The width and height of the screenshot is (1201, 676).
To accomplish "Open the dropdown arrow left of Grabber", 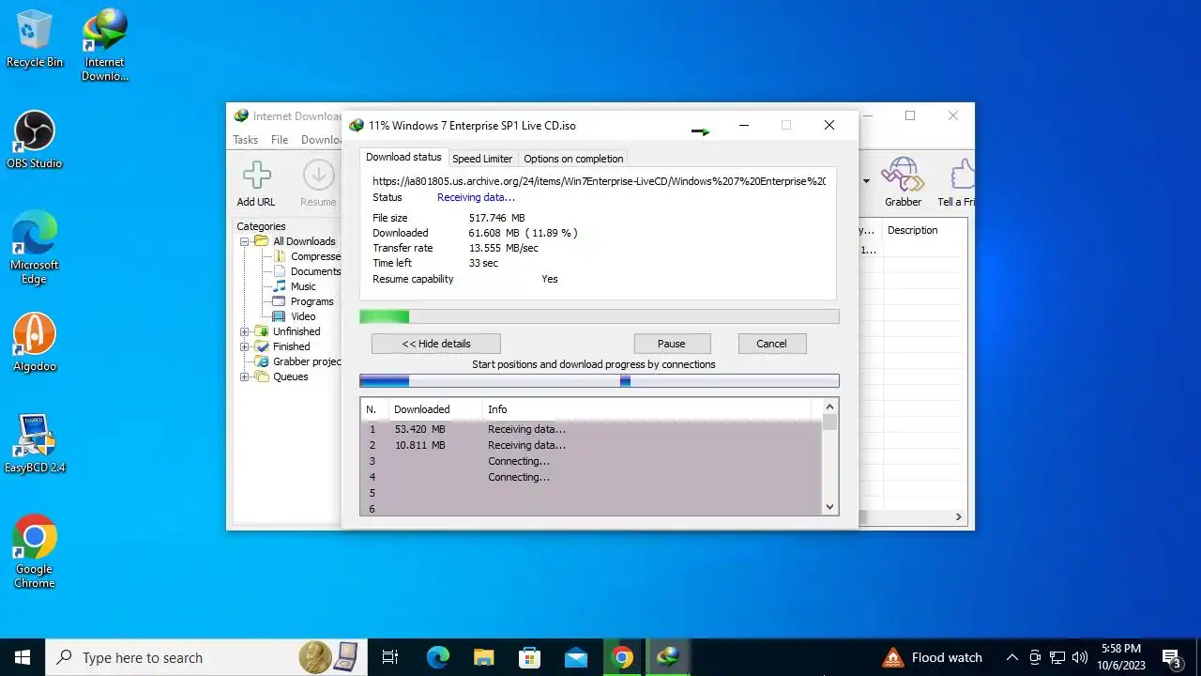I will pyautogui.click(x=866, y=181).
